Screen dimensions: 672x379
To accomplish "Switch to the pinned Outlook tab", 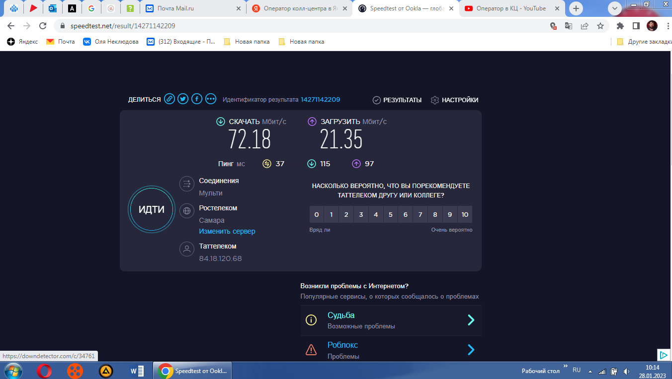I will click(x=53, y=8).
